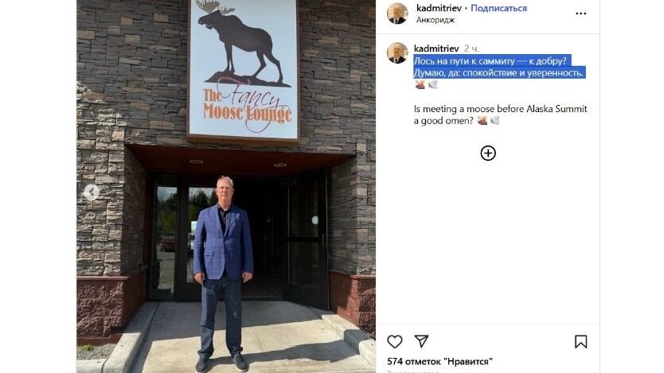This screenshot has height=373, width=664.
Task: Open kadmitriev username in header
Action: [x=439, y=8]
